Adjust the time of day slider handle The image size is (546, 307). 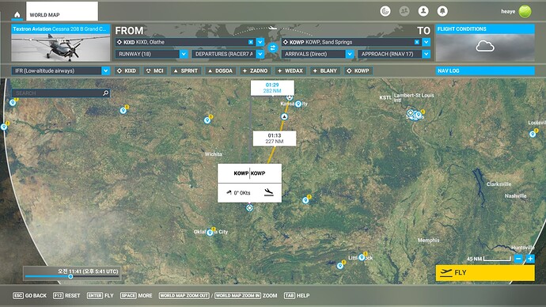click(x=70, y=277)
